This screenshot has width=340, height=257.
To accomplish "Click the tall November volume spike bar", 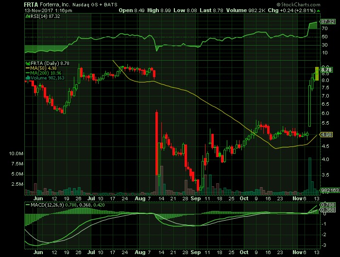I will (x=310, y=176).
